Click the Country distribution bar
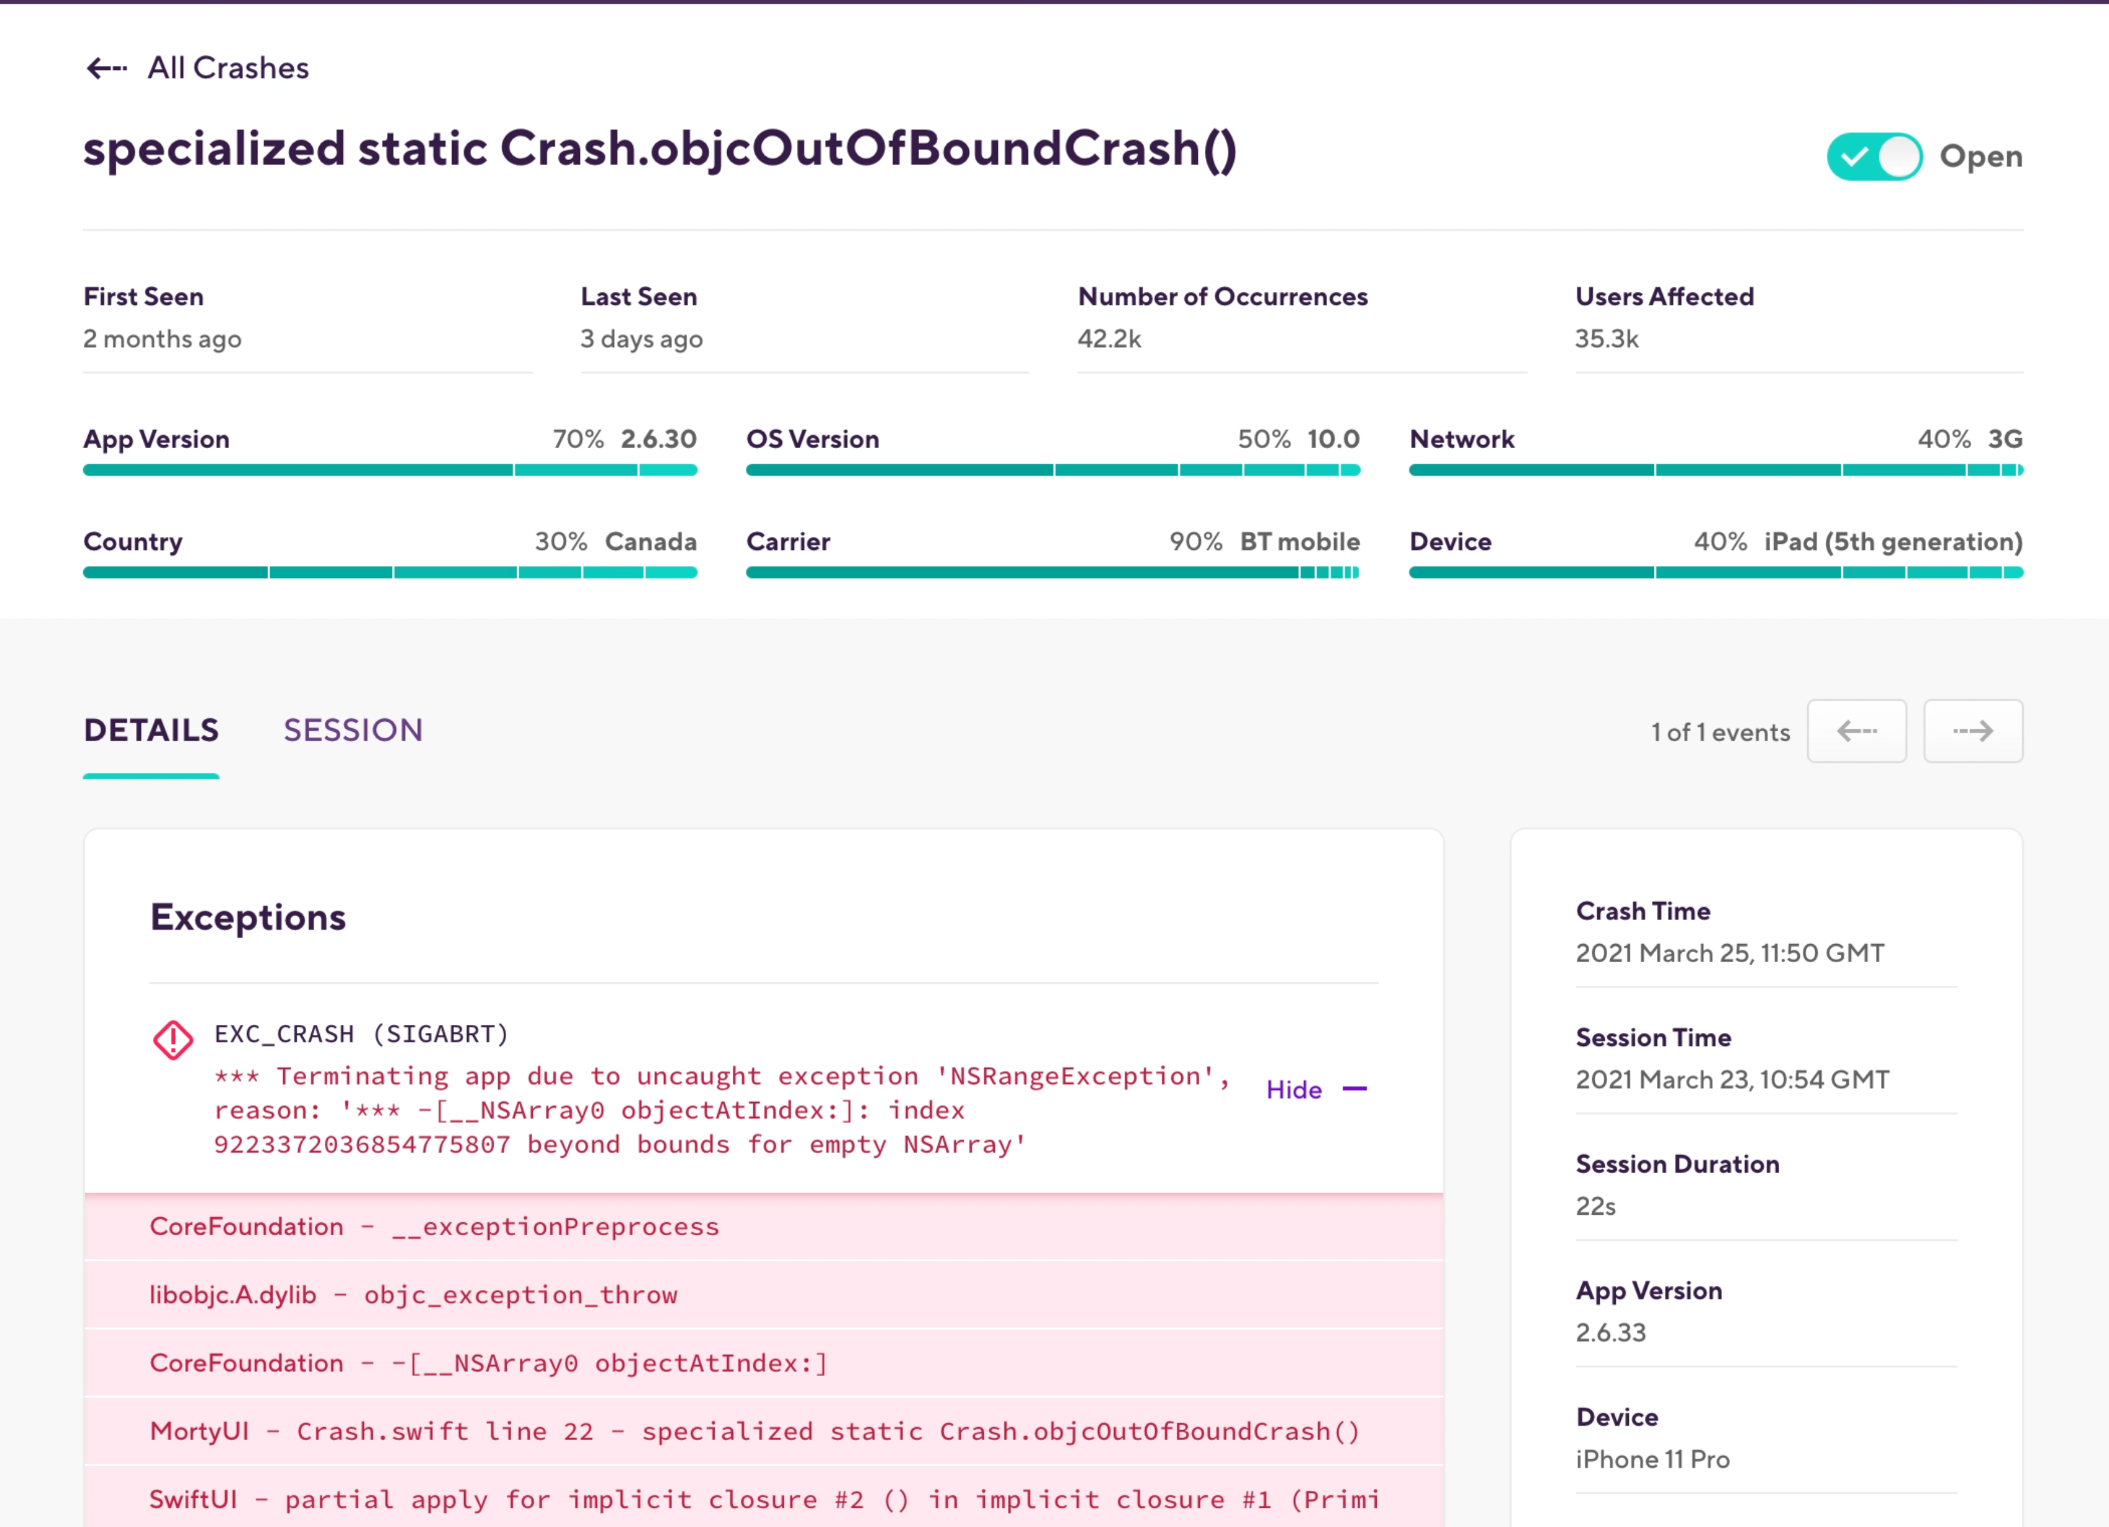The width and height of the screenshot is (2109, 1527). [389, 572]
